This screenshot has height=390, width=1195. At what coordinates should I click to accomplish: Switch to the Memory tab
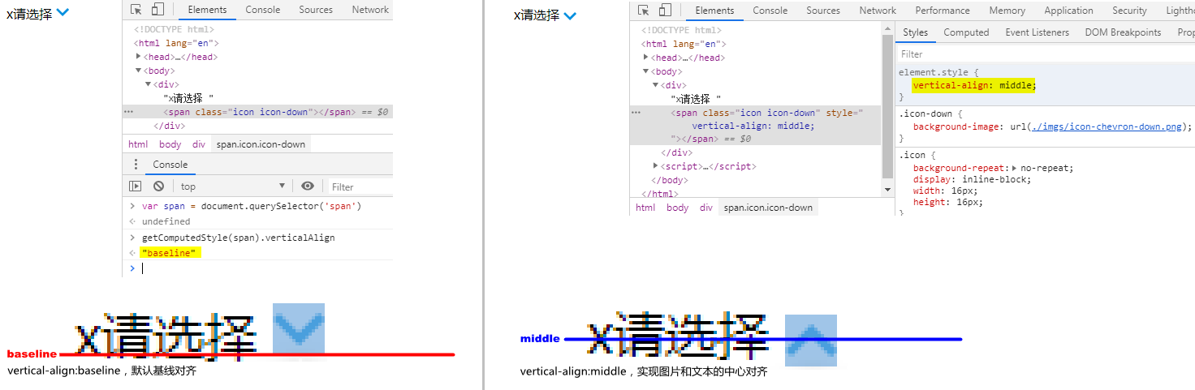pos(1007,11)
